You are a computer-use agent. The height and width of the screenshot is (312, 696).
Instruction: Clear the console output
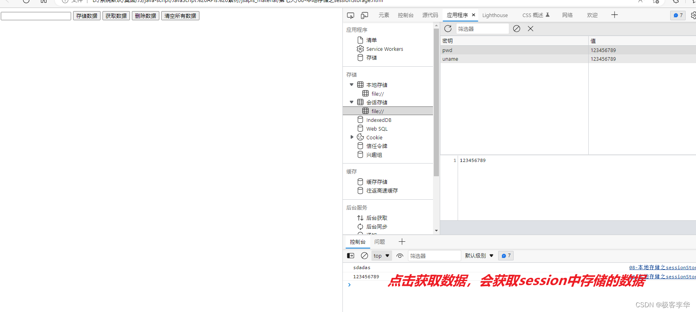(364, 256)
